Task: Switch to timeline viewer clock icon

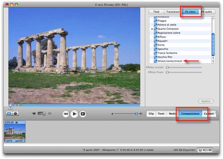Action: tap(15, 113)
